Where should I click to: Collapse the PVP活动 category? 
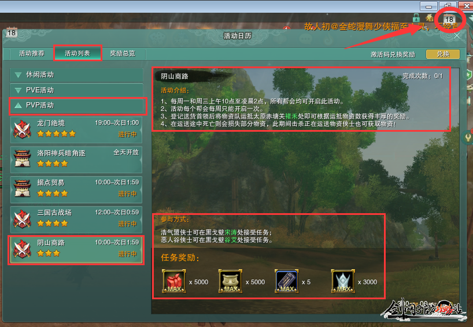[76, 106]
